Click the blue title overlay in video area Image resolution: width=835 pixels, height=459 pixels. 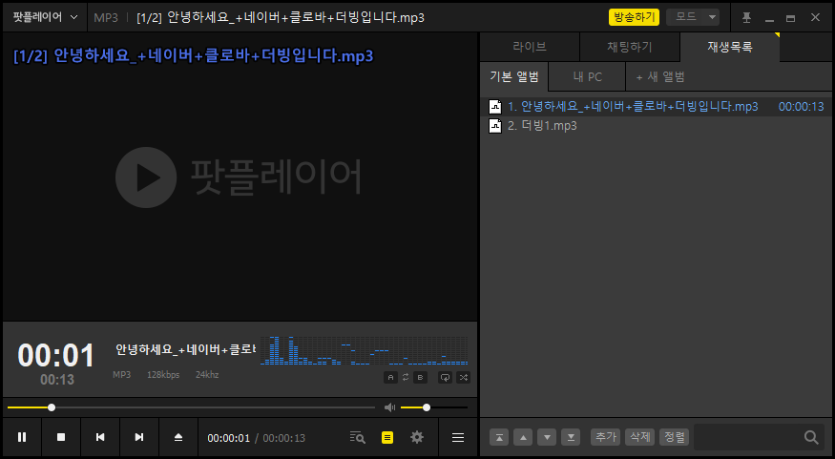click(x=194, y=56)
